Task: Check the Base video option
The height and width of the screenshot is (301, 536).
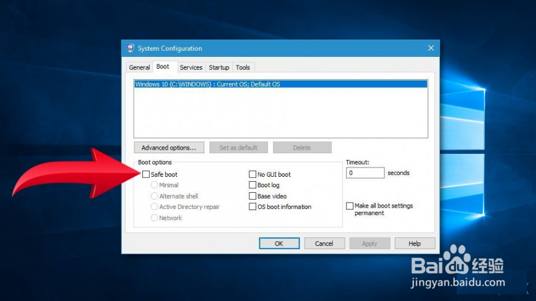Action: coord(253,196)
